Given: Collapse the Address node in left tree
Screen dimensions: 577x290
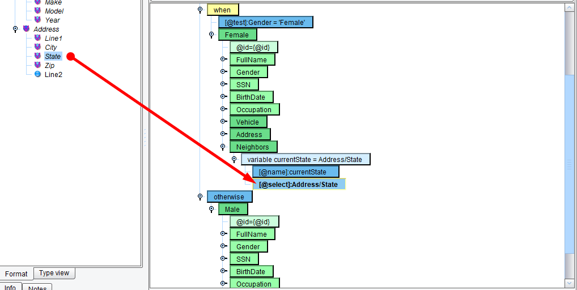Looking at the screenshot, I should point(15,29).
